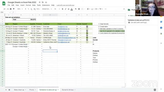The height and width of the screenshot is (92, 164).
Task: Open the 123 number format dropdown
Action: (x=38, y=9)
